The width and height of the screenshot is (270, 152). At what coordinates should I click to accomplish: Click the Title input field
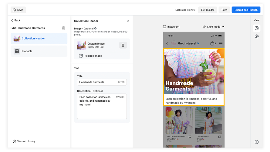click(x=98, y=82)
